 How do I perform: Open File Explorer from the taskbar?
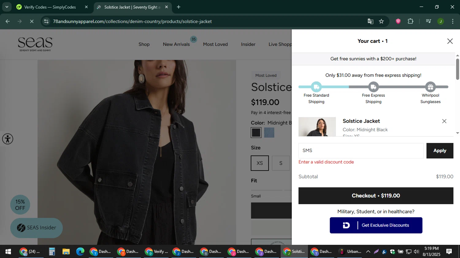(66, 252)
